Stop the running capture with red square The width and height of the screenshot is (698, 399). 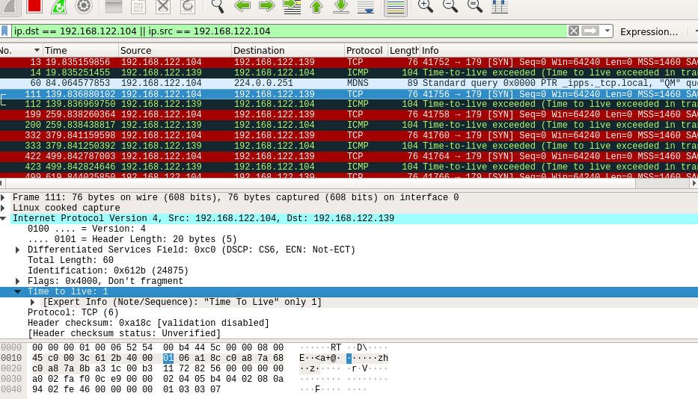(34, 6)
